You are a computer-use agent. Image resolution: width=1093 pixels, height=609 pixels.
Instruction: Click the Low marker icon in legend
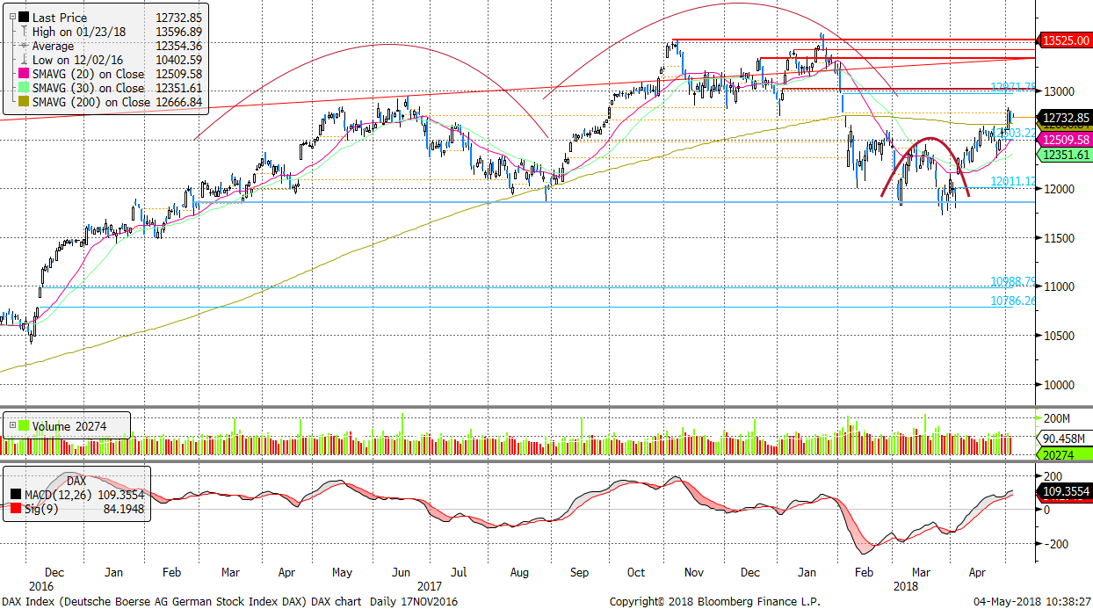click(23, 60)
